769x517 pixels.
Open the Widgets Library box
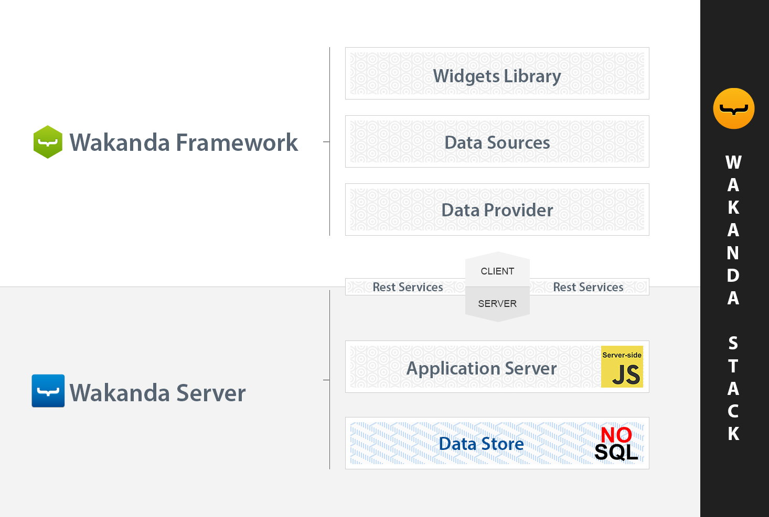497,74
